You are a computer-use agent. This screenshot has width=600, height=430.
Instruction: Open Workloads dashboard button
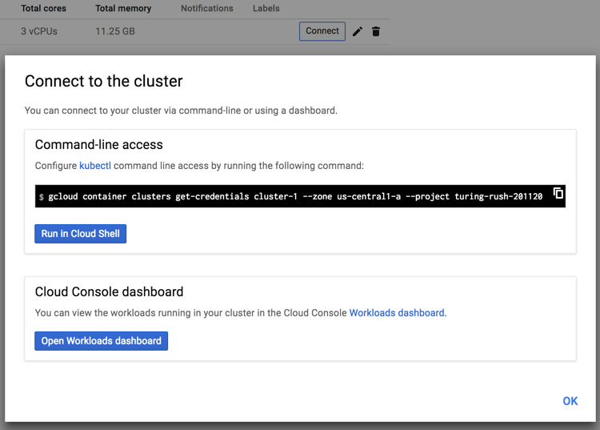pos(101,341)
